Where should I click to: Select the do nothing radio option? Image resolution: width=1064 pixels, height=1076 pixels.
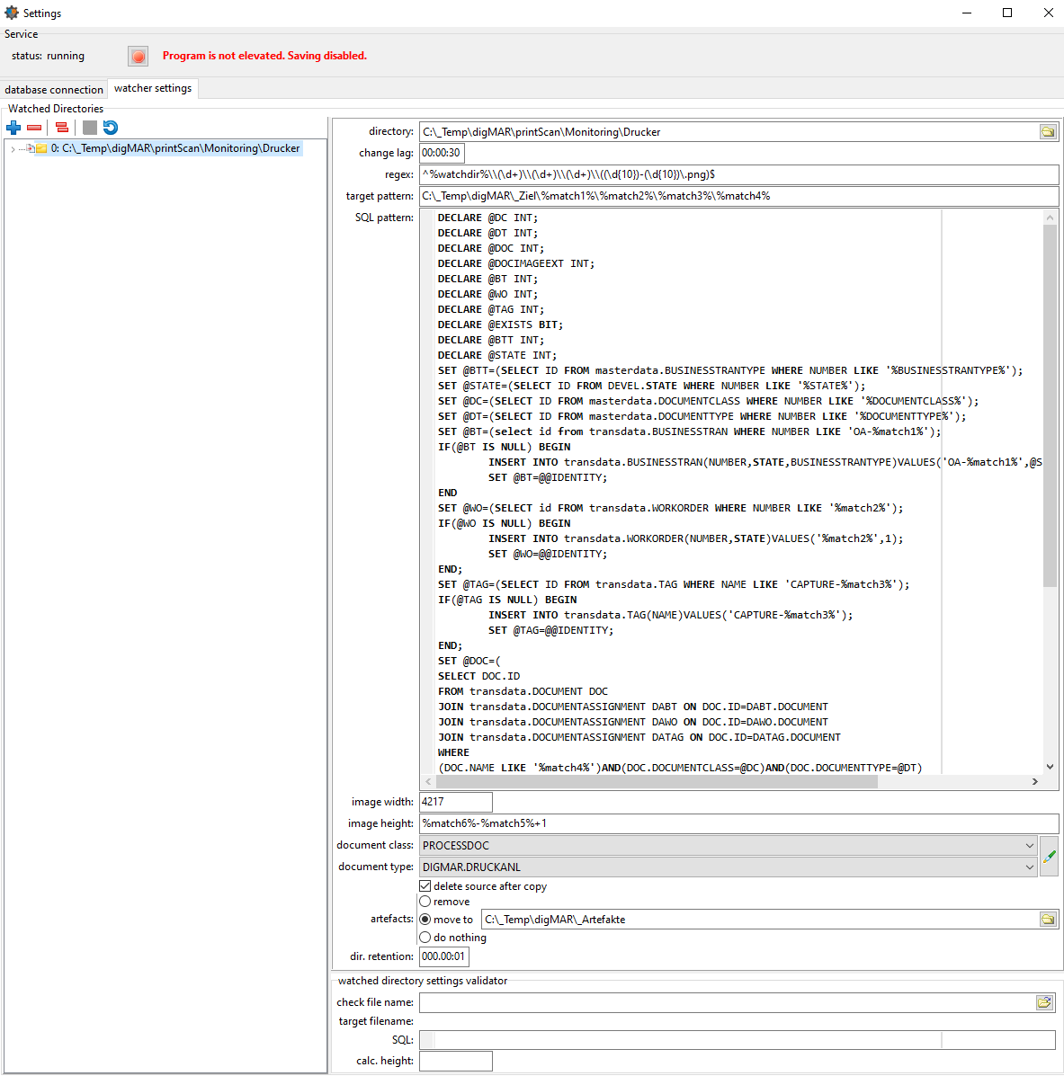tap(425, 938)
